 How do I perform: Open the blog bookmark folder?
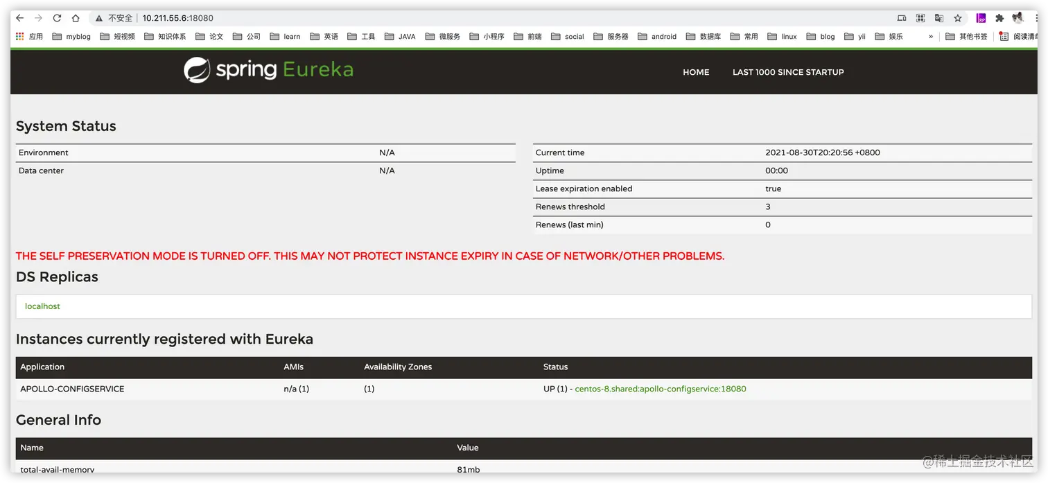821,37
